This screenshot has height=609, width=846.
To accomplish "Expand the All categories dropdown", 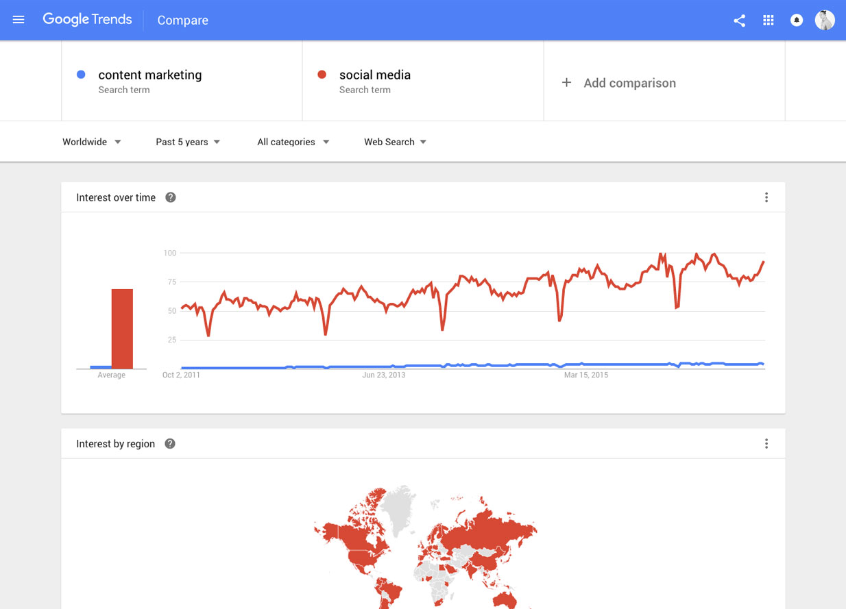I will [x=293, y=142].
